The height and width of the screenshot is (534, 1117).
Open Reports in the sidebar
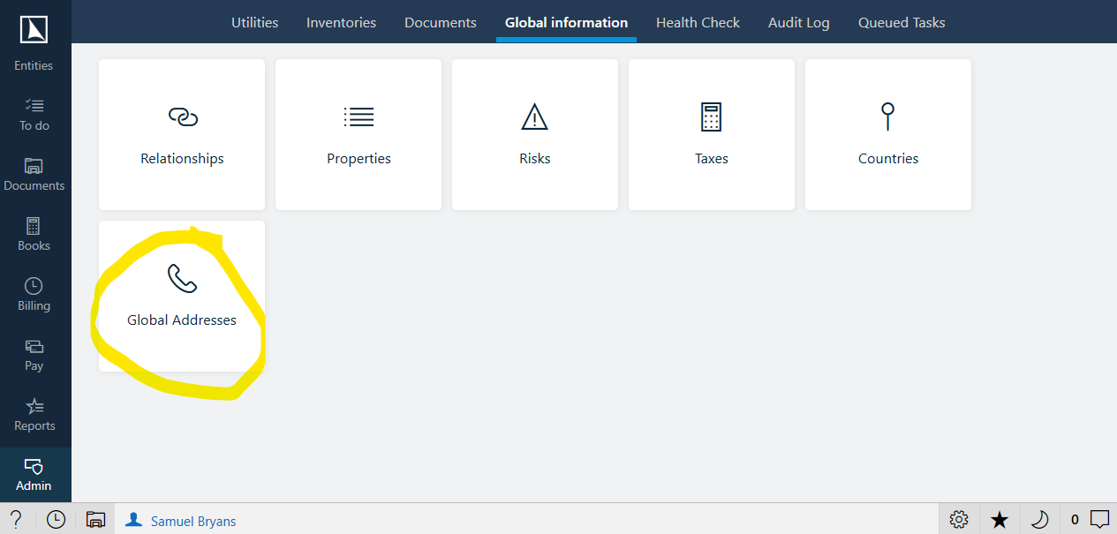34,415
